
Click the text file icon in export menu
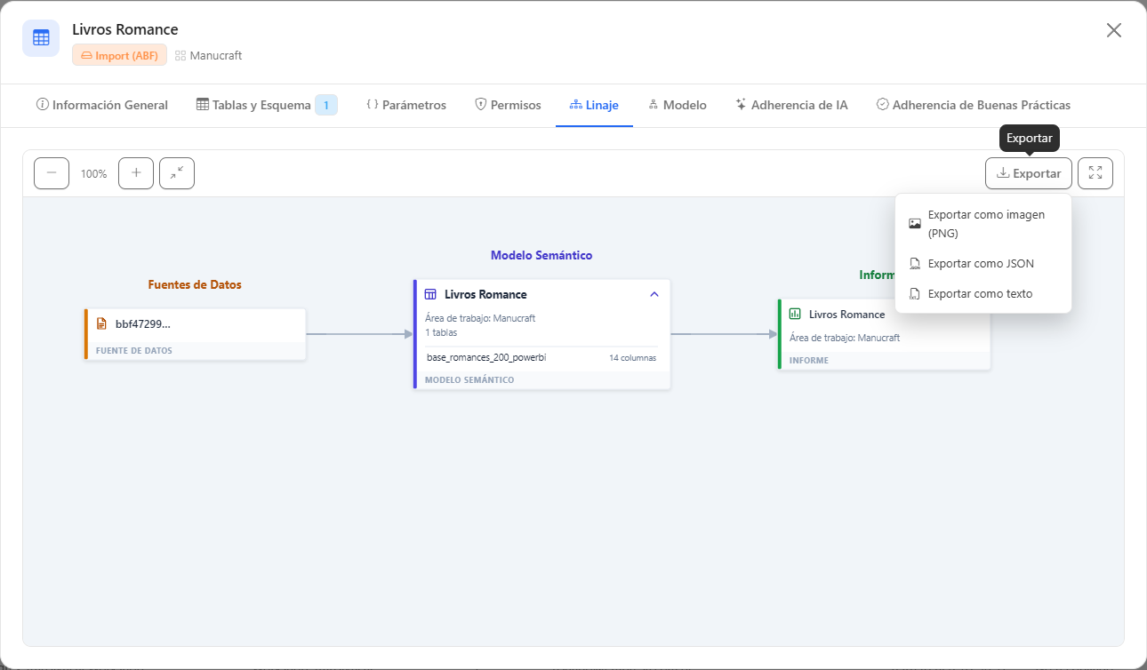point(915,294)
